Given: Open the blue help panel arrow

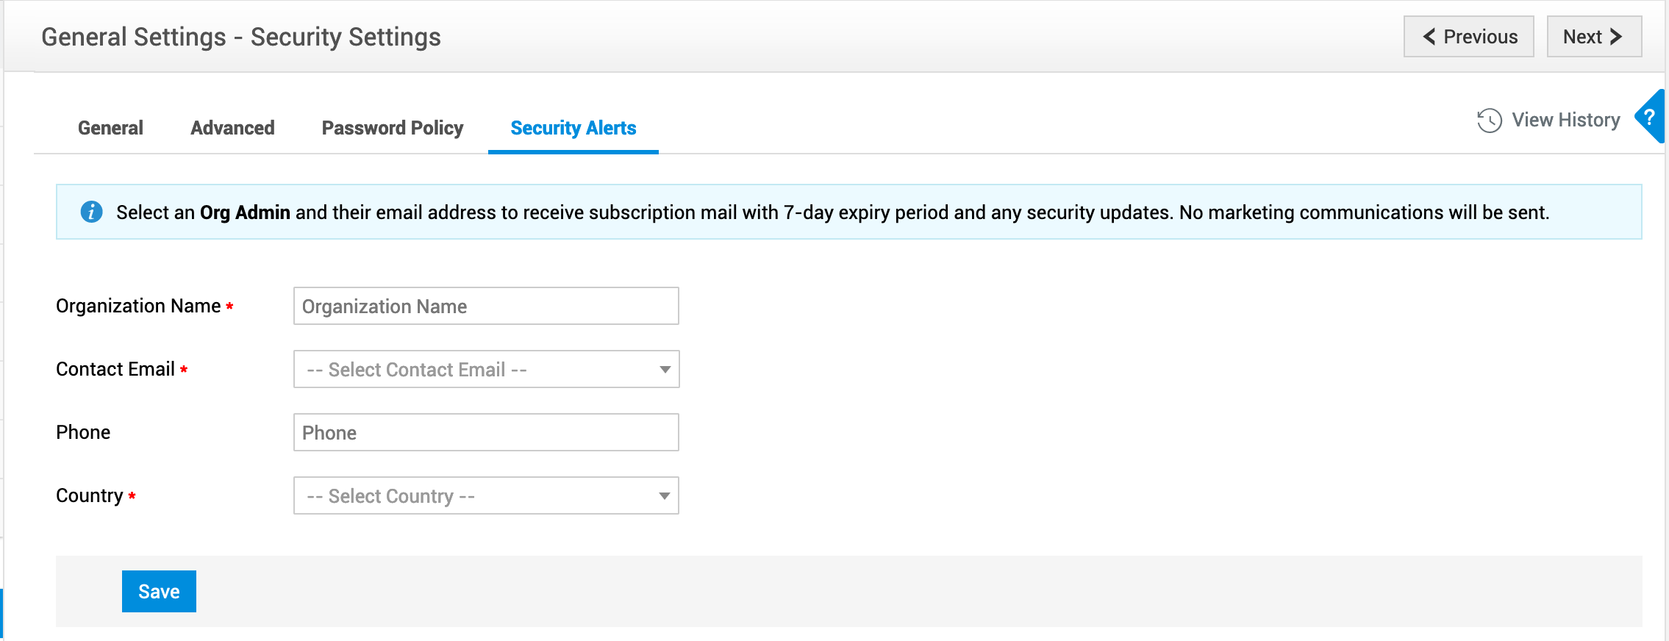Looking at the screenshot, I should coord(1651,118).
